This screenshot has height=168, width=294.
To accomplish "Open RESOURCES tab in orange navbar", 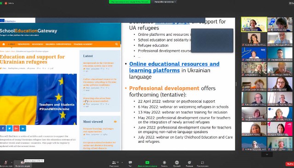I will coord(38,44).
